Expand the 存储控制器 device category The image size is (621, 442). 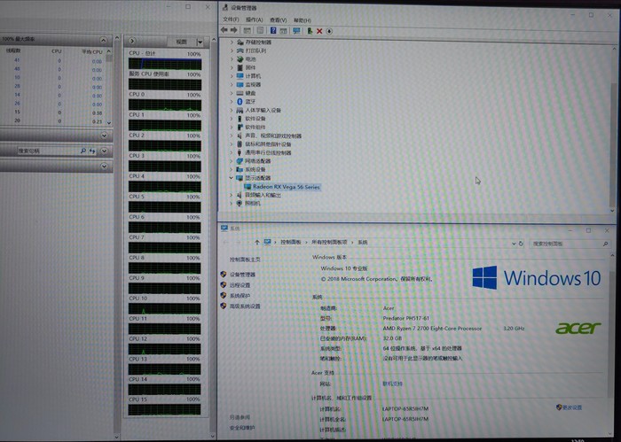(232, 42)
